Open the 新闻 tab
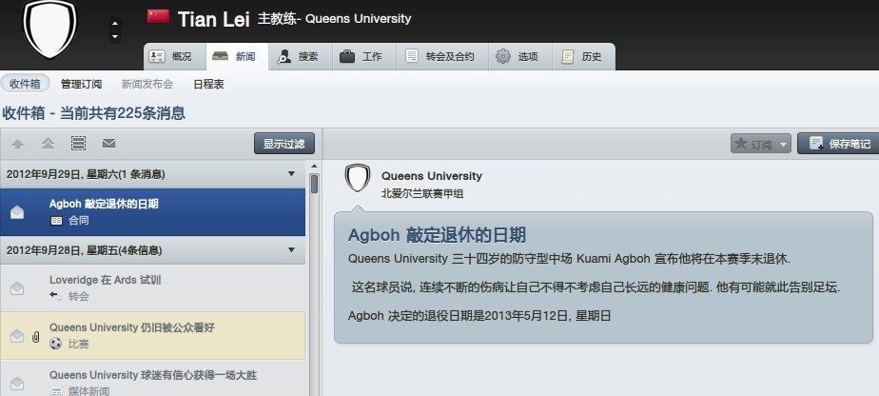 [237, 56]
